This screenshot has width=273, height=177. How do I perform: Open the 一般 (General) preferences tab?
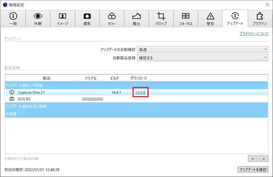(x=13, y=19)
